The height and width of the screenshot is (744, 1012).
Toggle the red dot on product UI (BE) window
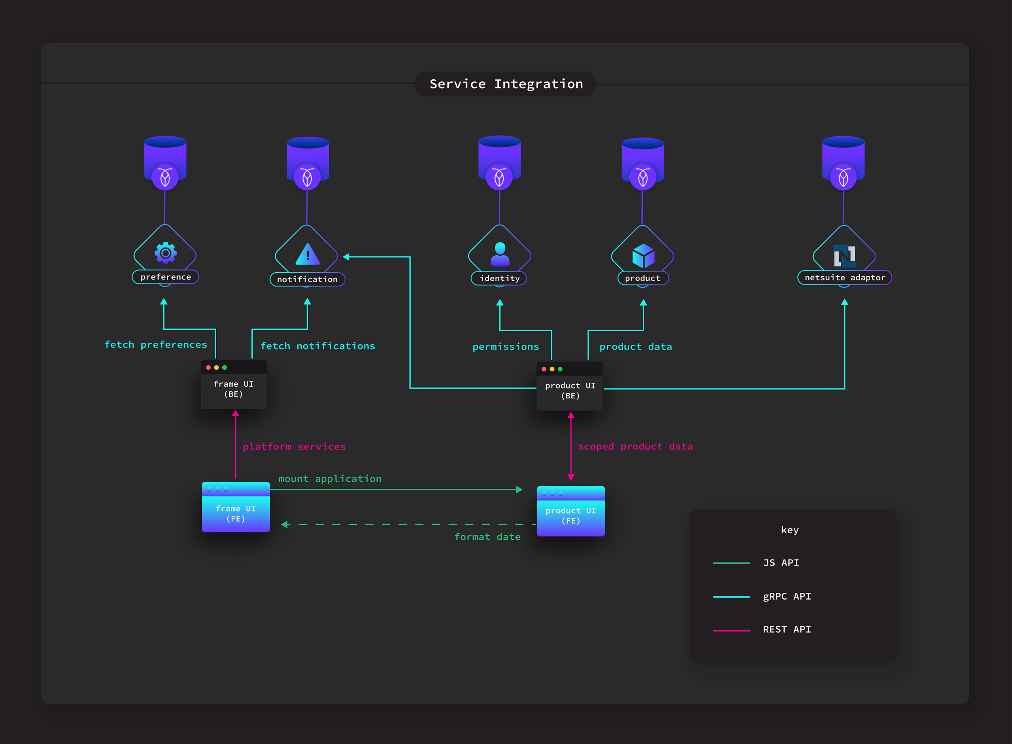pyautogui.click(x=545, y=369)
